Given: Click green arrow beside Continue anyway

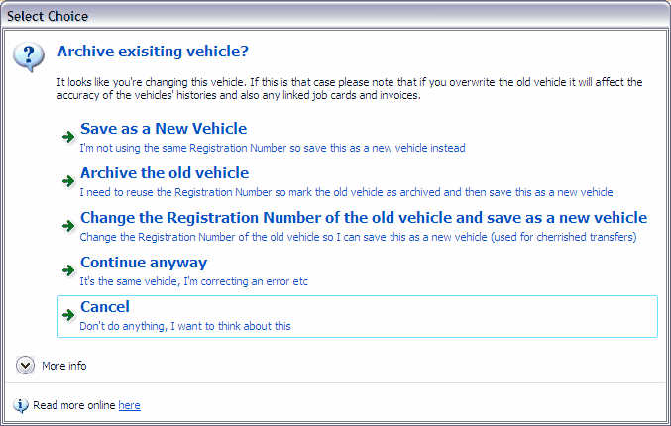Looking at the screenshot, I should (x=68, y=270).
